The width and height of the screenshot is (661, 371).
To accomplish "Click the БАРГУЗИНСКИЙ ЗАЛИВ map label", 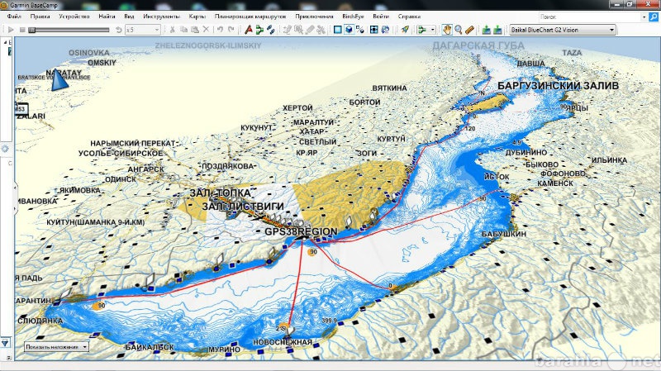I will [x=558, y=86].
